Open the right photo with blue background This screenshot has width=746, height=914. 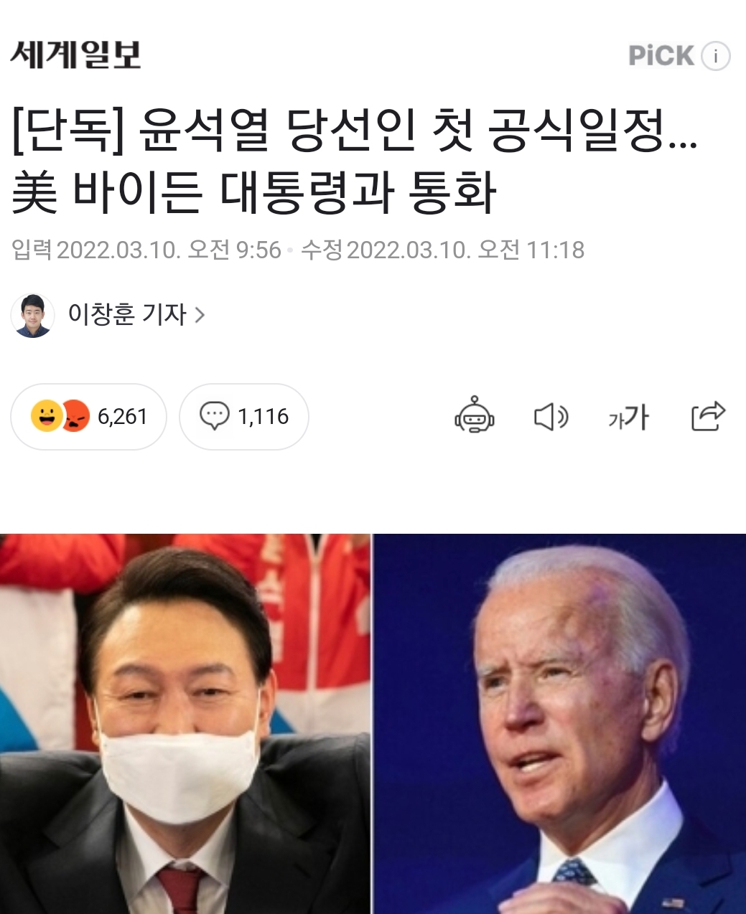click(x=559, y=723)
